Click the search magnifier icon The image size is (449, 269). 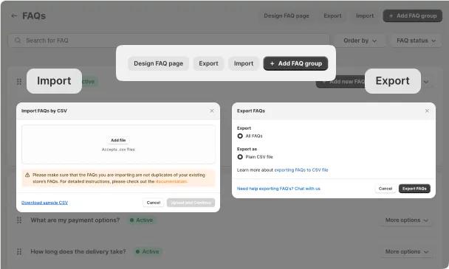[18, 41]
